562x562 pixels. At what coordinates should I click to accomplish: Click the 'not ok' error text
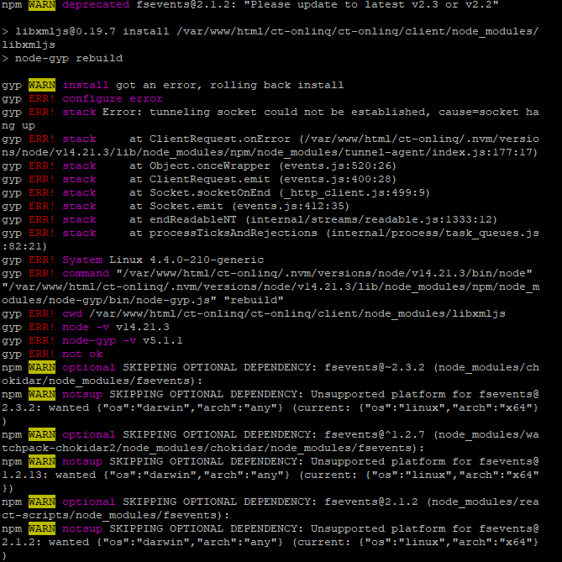point(82,354)
